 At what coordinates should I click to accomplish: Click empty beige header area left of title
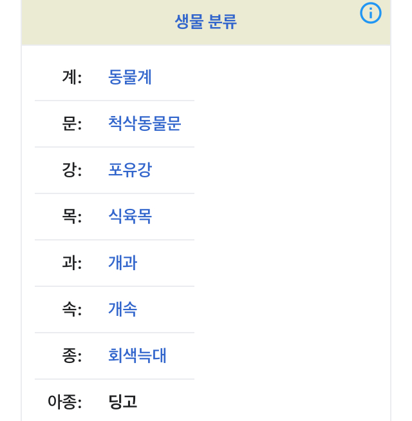[90, 22]
